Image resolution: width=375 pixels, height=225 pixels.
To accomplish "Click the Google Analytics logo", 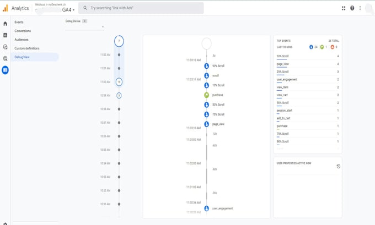I will (6, 8).
